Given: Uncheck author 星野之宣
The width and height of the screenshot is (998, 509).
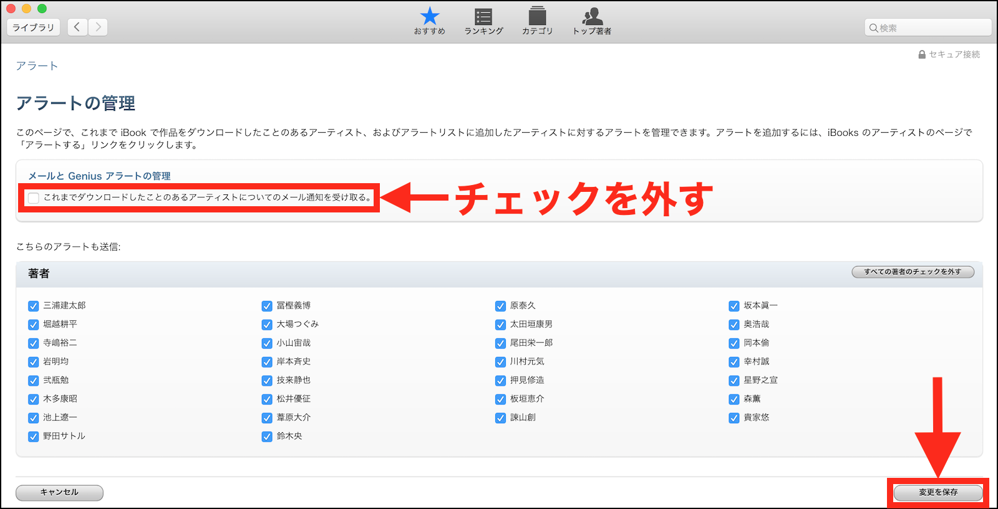Looking at the screenshot, I should [734, 381].
